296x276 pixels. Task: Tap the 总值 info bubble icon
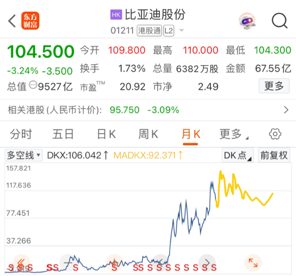[33, 85]
